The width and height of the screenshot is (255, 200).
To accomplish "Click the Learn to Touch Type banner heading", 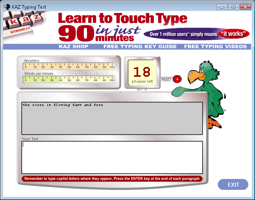I will (123, 18).
